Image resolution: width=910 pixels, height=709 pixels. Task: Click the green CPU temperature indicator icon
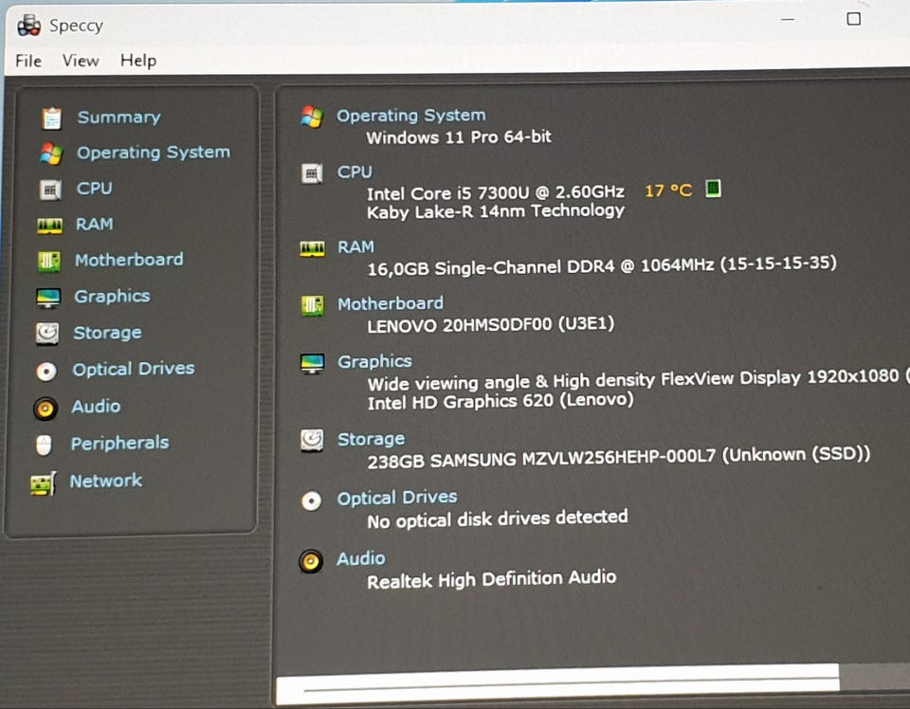pos(713,189)
